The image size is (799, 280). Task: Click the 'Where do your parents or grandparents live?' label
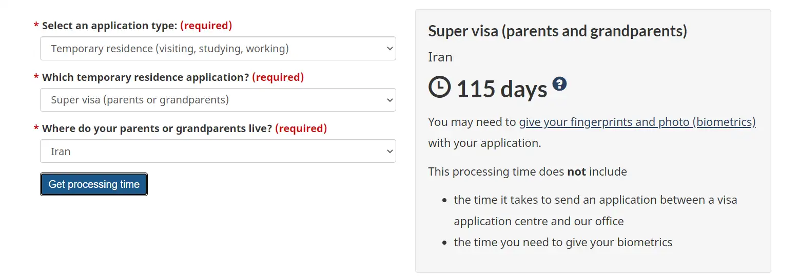[x=157, y=128]
